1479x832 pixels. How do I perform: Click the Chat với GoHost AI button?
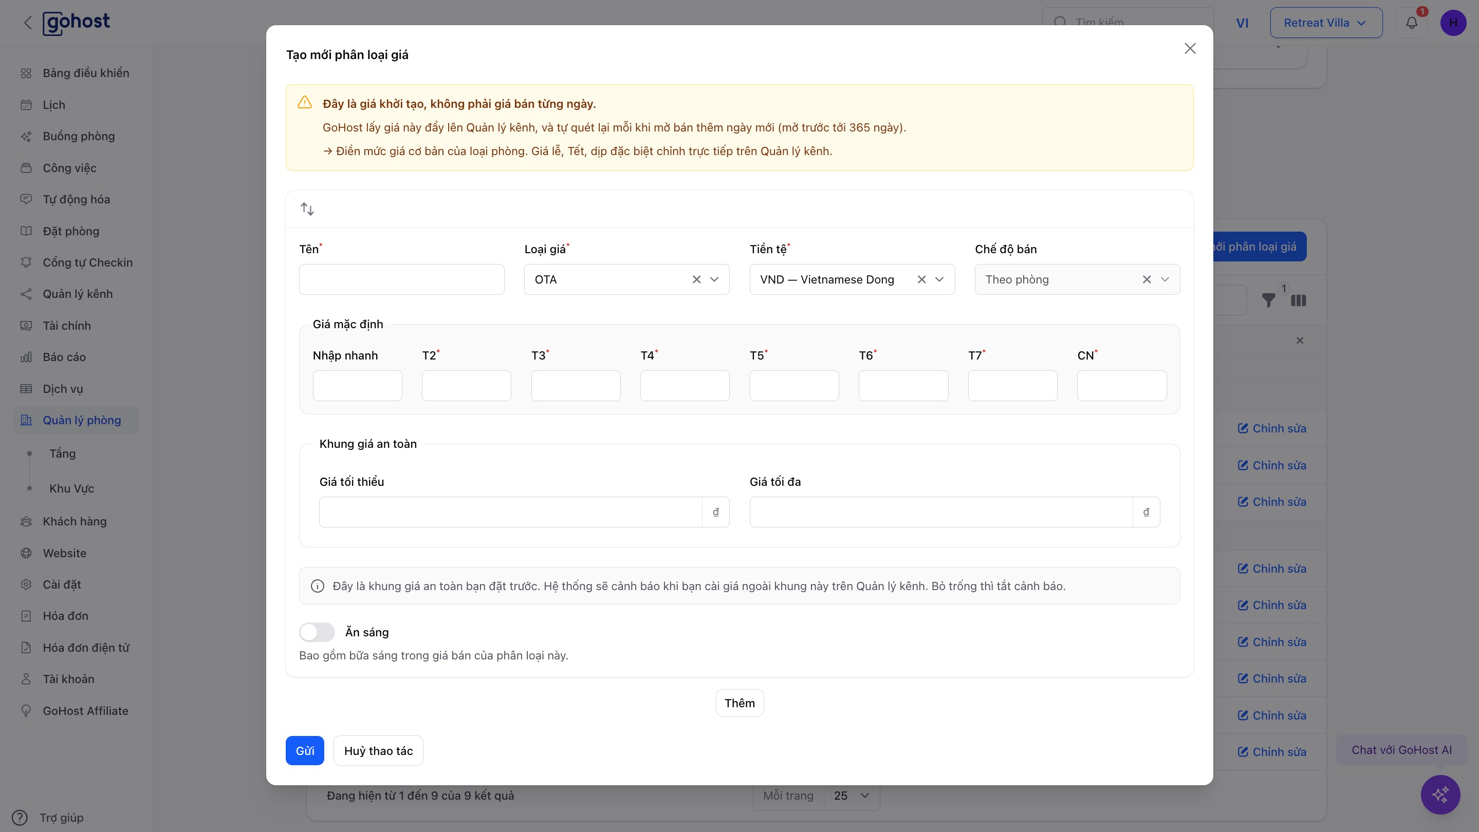[x=1401, y=750]
